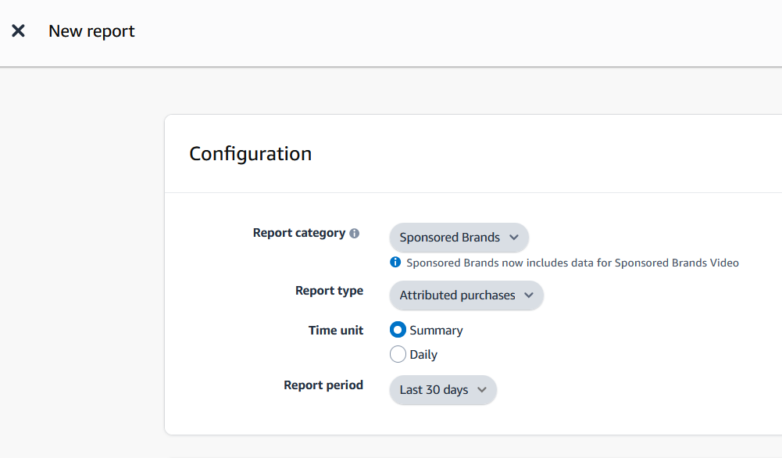782x458 pixels.
Task: Open the Attributed purchases report type dropdown
Action: pos(466,295)
